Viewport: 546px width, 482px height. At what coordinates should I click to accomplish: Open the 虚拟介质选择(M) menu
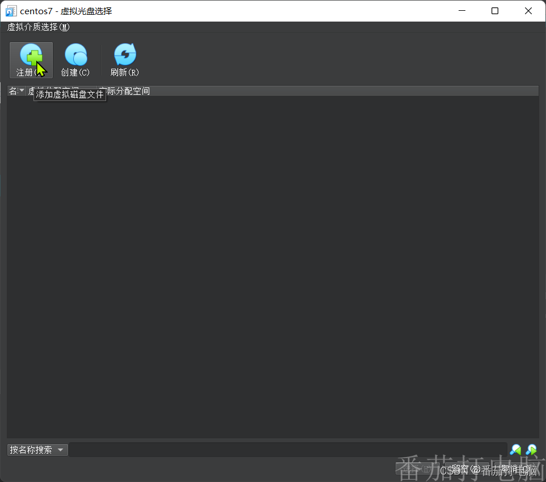click(x=38, y=27)
